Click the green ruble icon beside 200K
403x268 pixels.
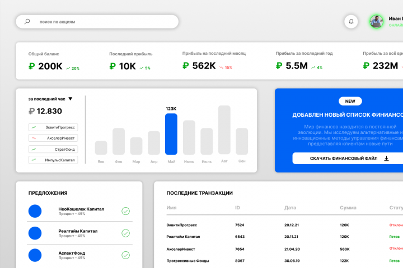[31, 66]
